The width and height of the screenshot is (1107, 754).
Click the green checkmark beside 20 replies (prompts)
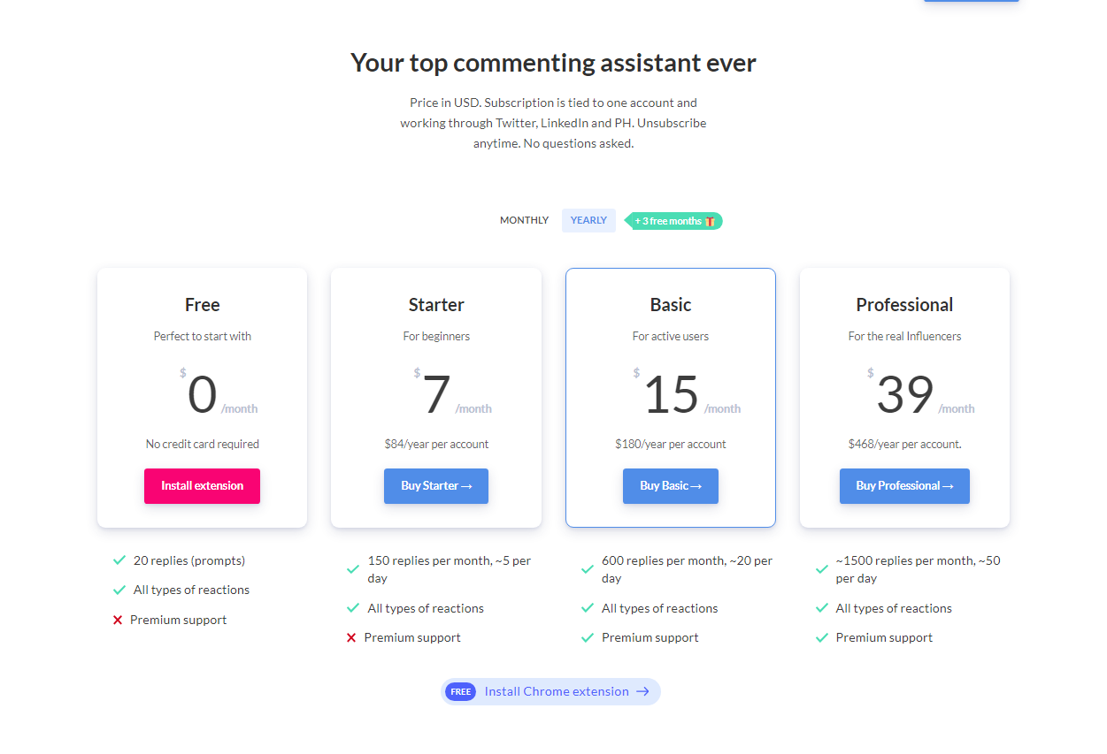[119, 560]
